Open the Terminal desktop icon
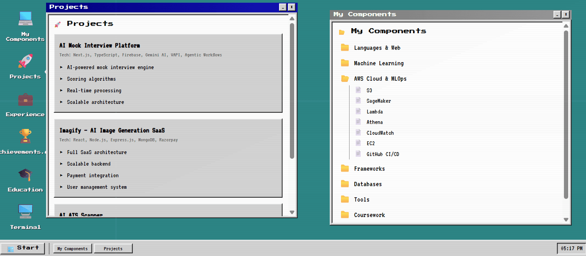Viewport: 586px width, 256px height. [25, 212]
